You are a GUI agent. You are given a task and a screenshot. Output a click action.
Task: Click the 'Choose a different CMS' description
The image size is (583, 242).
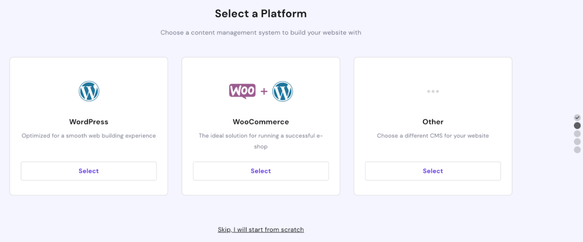(x=433, y=136)
